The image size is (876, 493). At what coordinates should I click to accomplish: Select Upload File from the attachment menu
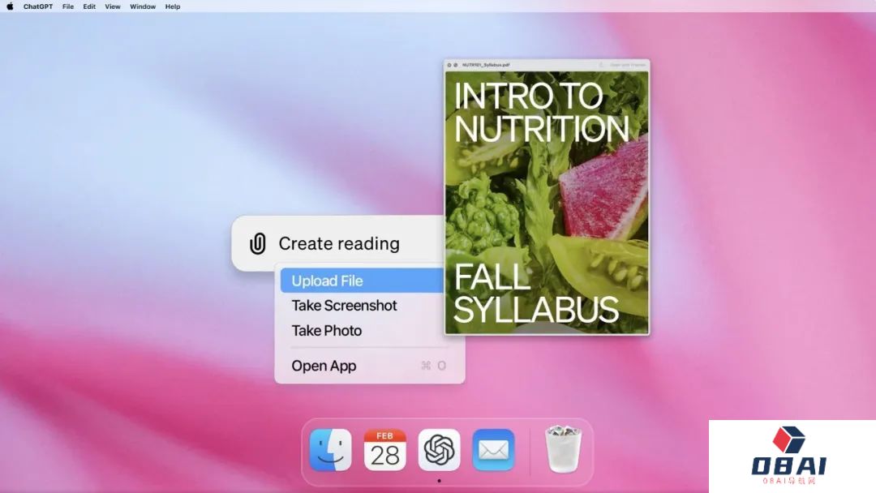pyautogui.click(x=327, y=281)
